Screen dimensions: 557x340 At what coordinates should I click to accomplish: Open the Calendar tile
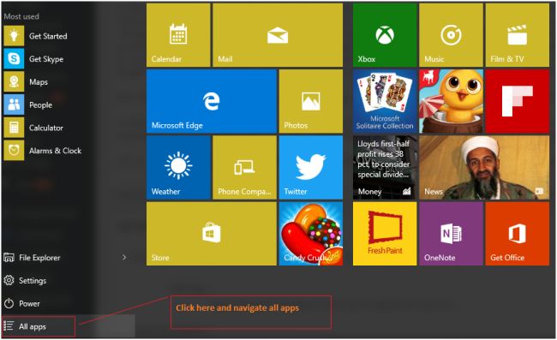click(178, 35)
